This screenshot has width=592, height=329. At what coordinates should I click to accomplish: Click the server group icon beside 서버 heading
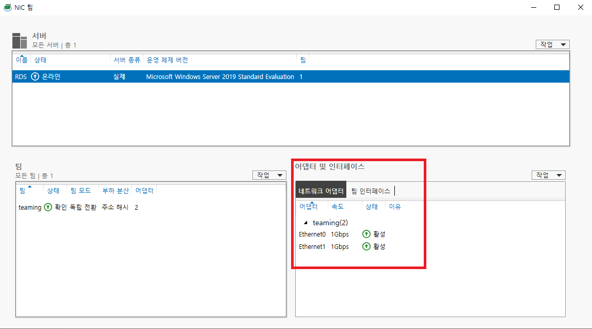click(19, 41)
